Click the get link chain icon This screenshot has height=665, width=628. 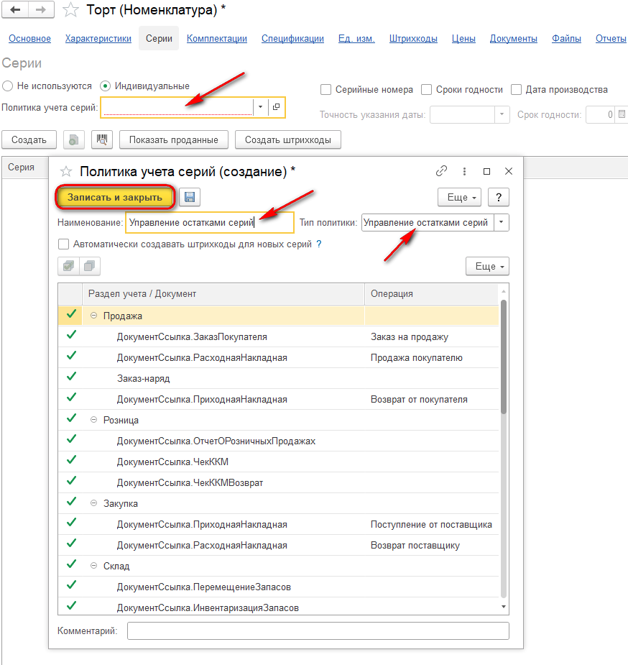pyautogui.click(x=441, y=171)
